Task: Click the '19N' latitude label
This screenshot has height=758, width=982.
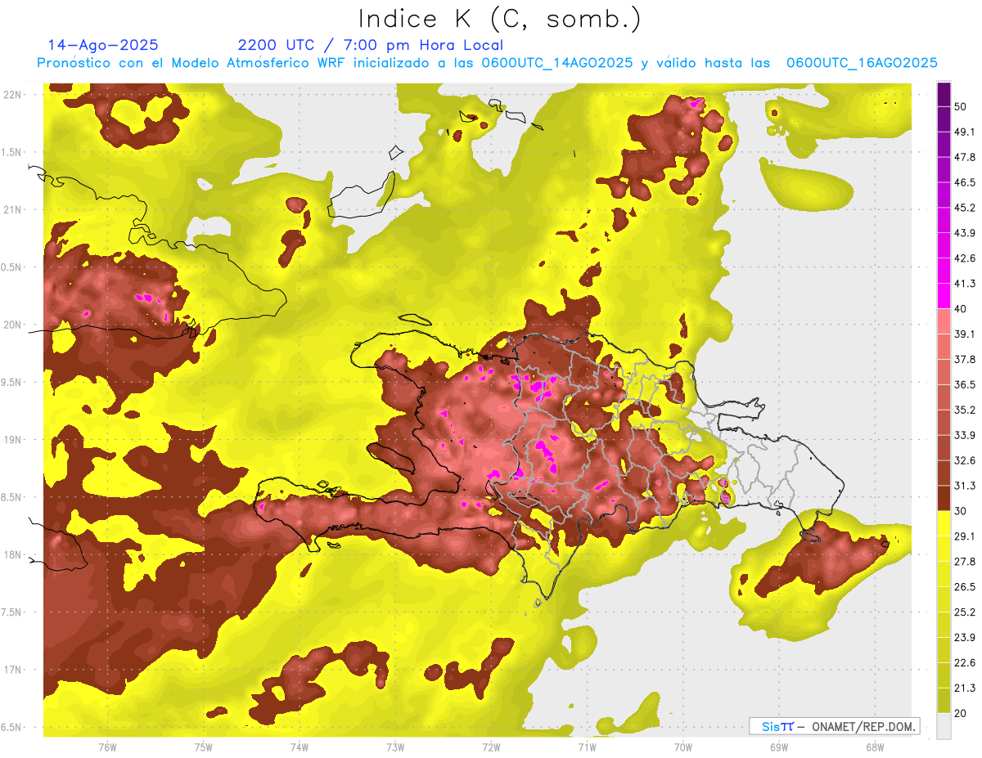Action: (x=11, y=440)
